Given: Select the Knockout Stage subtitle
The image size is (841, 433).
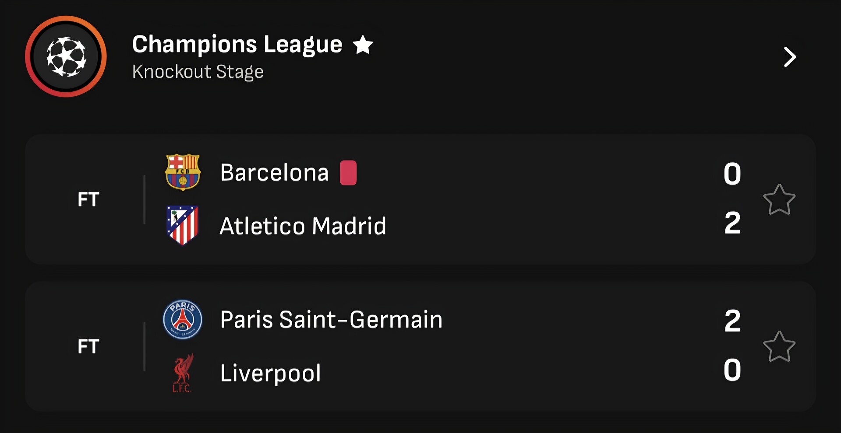Looking at the screenshot, I should tap(198, 72).
